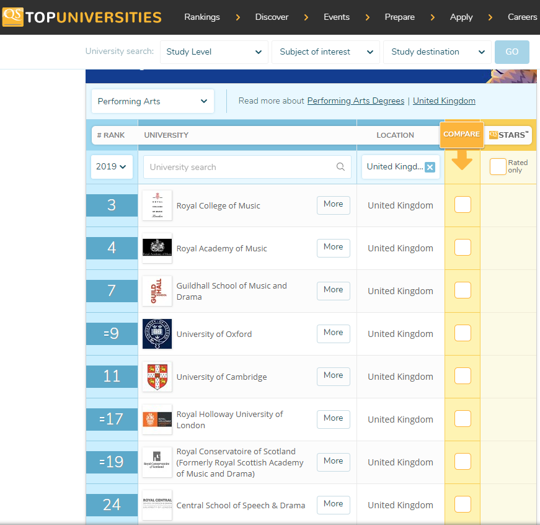Open the Subject of interest dropdown
Image resolution: width=540 pixels, height=525 pixels.
(x=325, y=52)
